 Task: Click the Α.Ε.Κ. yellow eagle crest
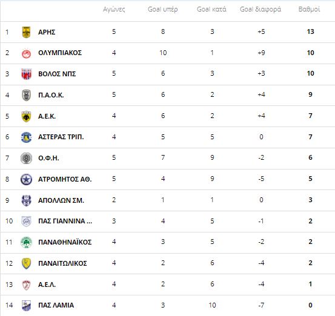(x=26, y=116)
